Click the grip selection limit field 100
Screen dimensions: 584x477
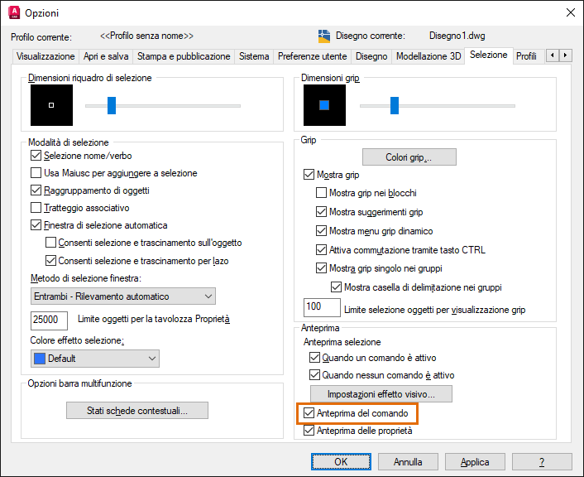coord(322,307)
